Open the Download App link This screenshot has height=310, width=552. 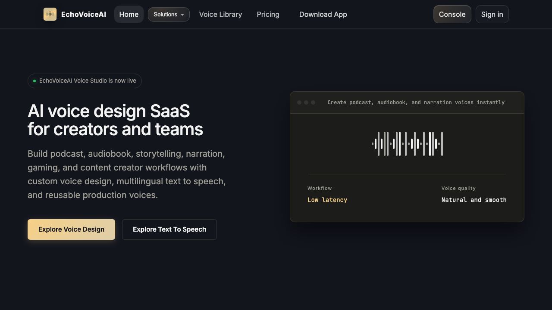click(323, 14)
